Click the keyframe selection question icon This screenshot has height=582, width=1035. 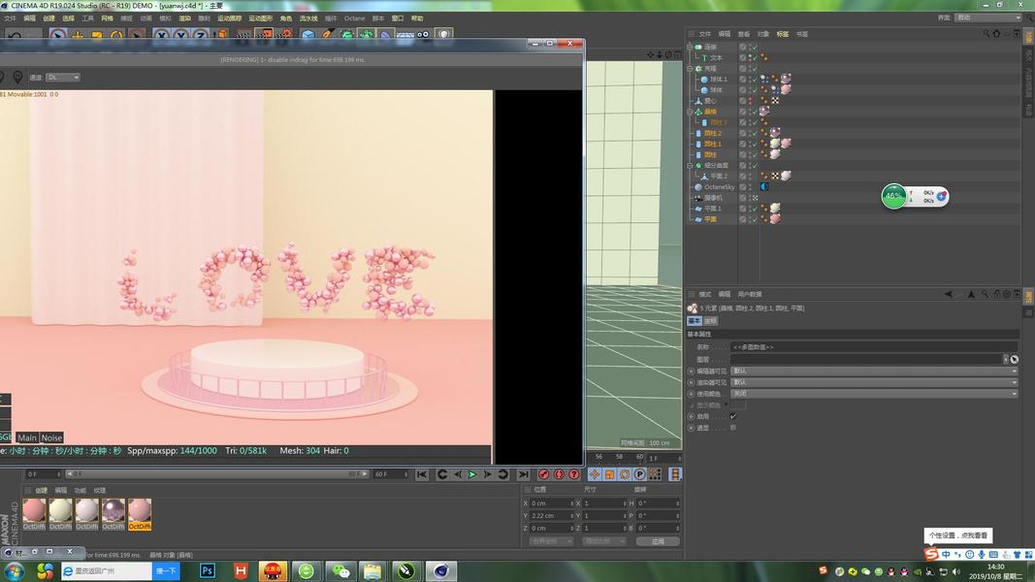click(574, 474)
